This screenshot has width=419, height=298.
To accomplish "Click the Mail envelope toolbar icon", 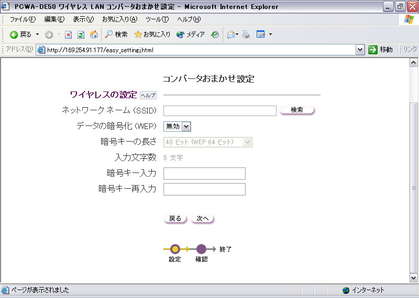I will click(231, 35).
